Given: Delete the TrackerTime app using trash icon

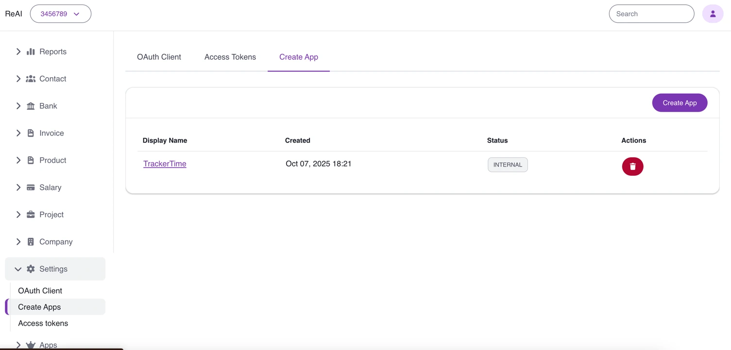Looking at the screenshot, I should point(632,167).
